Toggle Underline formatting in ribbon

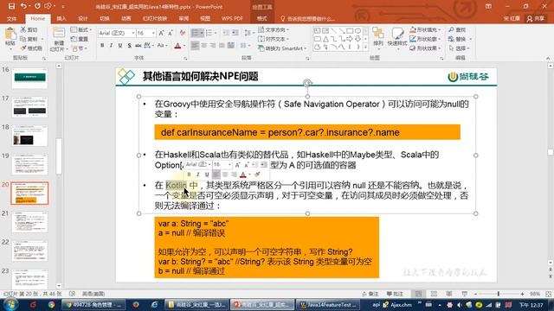coord(120,46)
